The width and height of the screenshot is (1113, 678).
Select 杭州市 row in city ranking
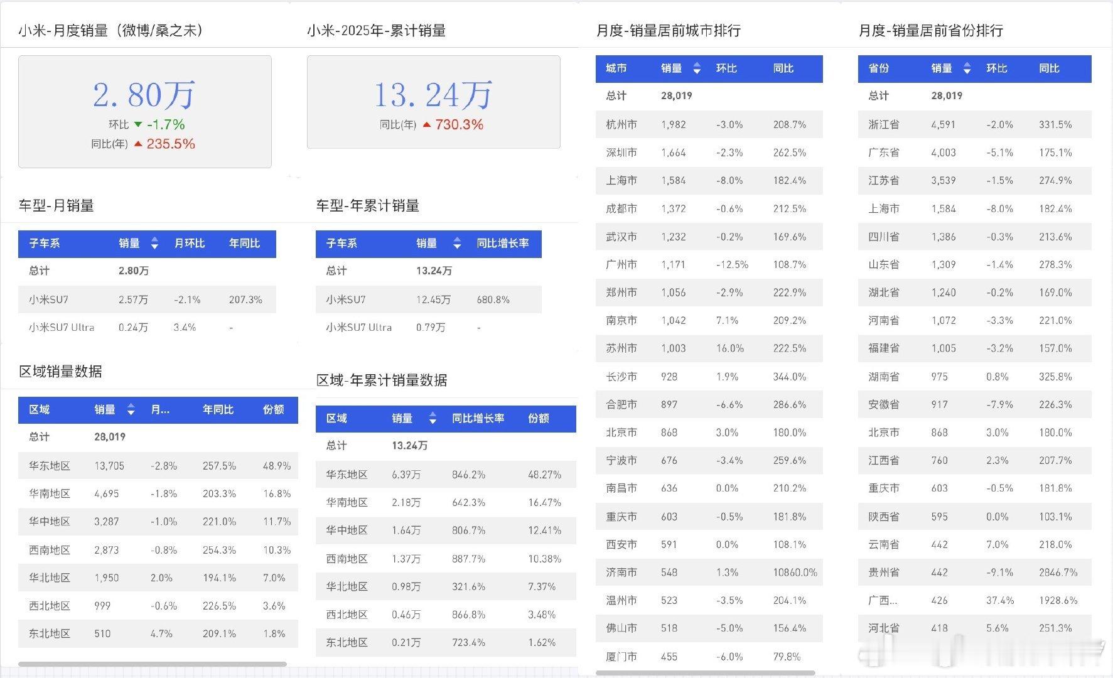point(709,124)
